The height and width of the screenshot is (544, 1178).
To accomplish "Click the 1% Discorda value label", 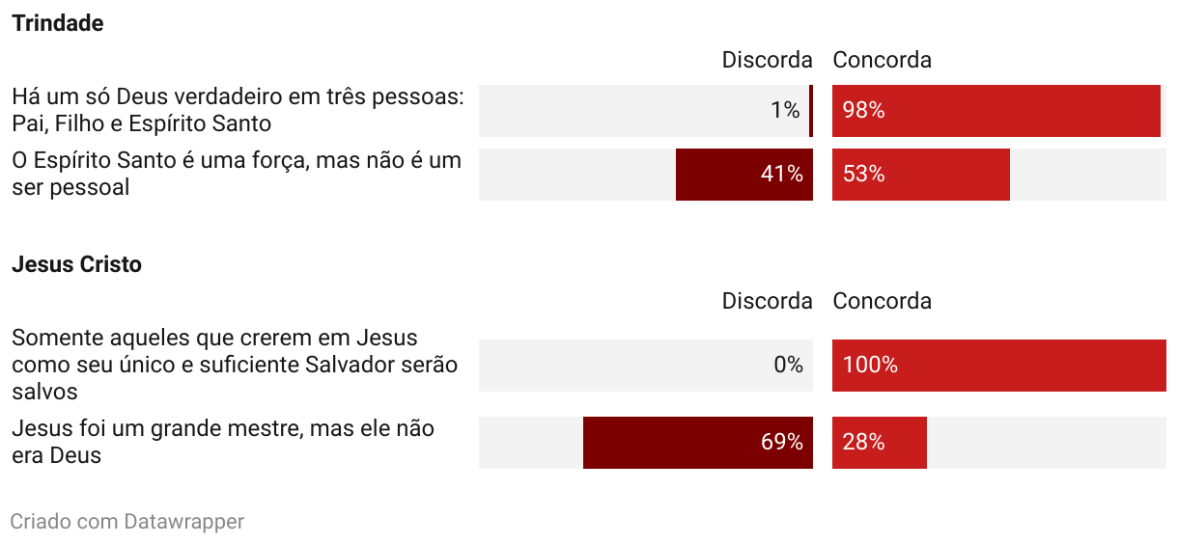I will 785,111.
